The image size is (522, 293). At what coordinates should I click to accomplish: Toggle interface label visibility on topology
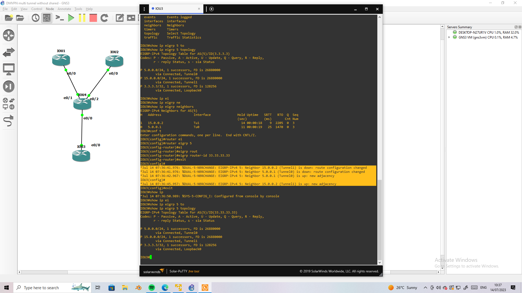46,18
